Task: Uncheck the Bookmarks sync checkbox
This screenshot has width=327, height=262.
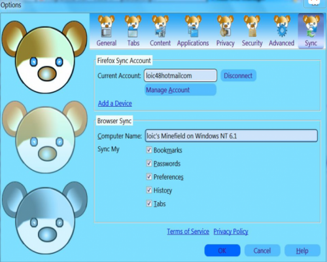Action: [149, 150]
